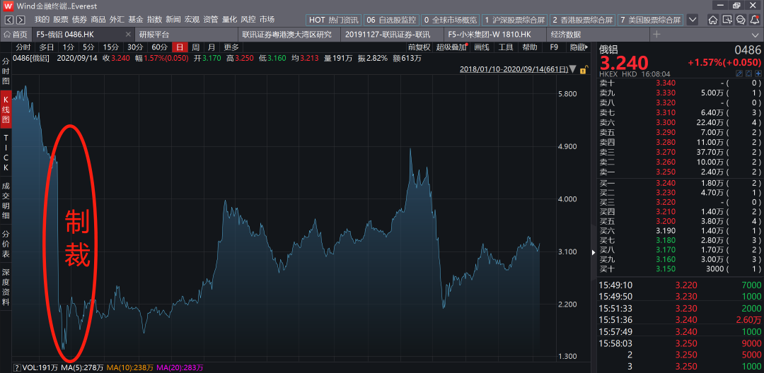Open the 前复权 adjustment dropdown
Image resolution: width=764 pixels, height=373 pixels.
pos(419,47)
